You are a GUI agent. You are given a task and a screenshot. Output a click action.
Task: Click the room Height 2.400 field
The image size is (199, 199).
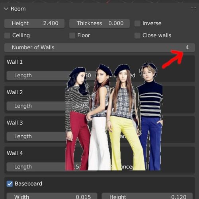[35, 23]
